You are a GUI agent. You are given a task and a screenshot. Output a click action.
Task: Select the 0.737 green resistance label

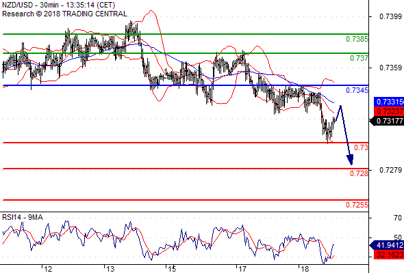359,58
